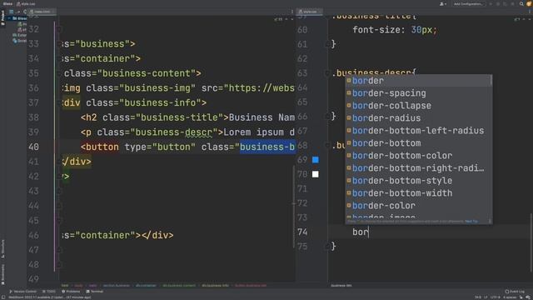Viewport: 533px width, 300px height.
Task: Open the Structure side tool window tab
Action: 2,248
